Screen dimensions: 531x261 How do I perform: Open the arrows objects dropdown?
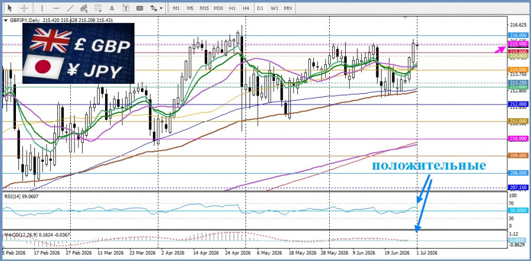156,8
